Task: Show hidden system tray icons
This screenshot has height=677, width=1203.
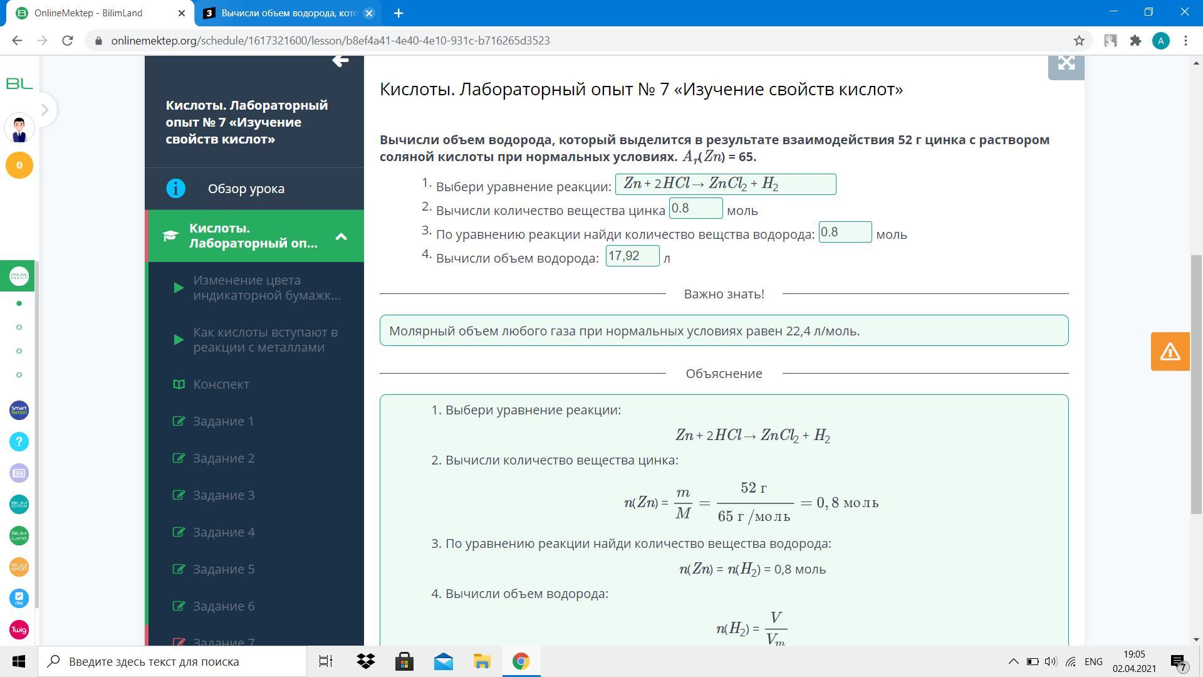Action: pyautogui.click(x=1013, y=661)
